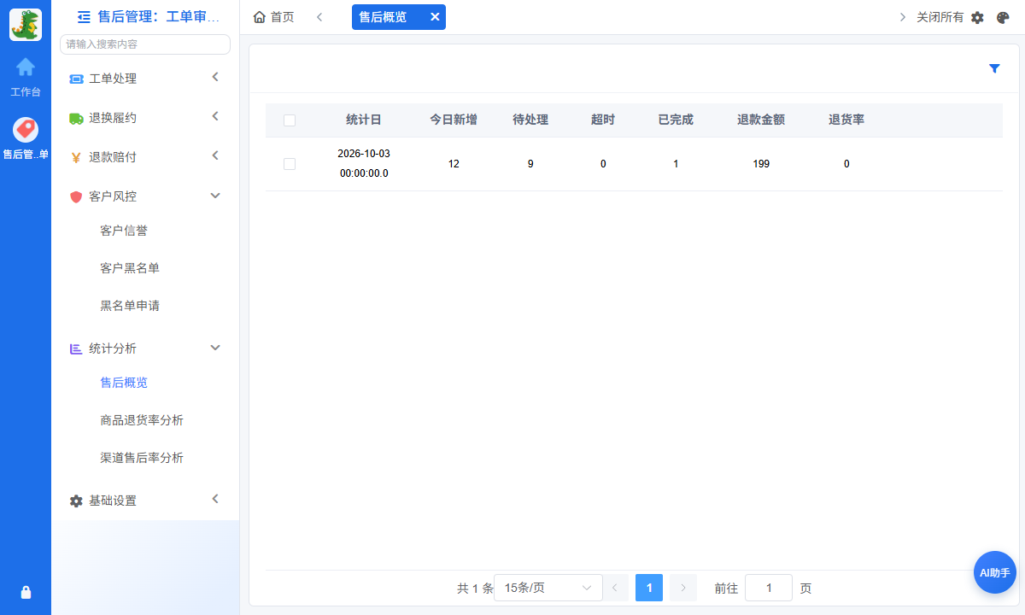The height and width of the screenshot is (615, 1025).
Task: Click 关闭所有 to close all tabs
Action: [940, 17]
